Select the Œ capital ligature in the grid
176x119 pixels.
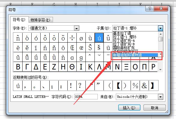(72, 47)
